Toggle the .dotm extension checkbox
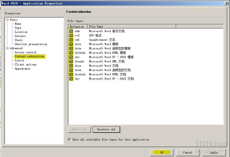The width and height of the screenshot is (230, 157). [x=71, y=48]
